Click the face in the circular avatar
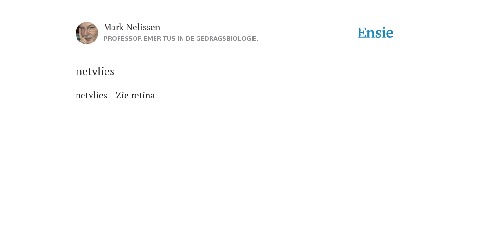Image resolution: width=478 pixels, height=239 pixels. 87,33
